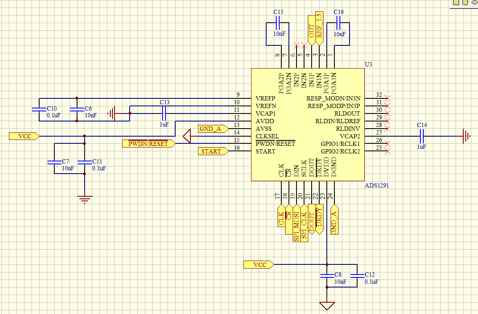Click the RLDINV pin label

[x=348, y=129]
